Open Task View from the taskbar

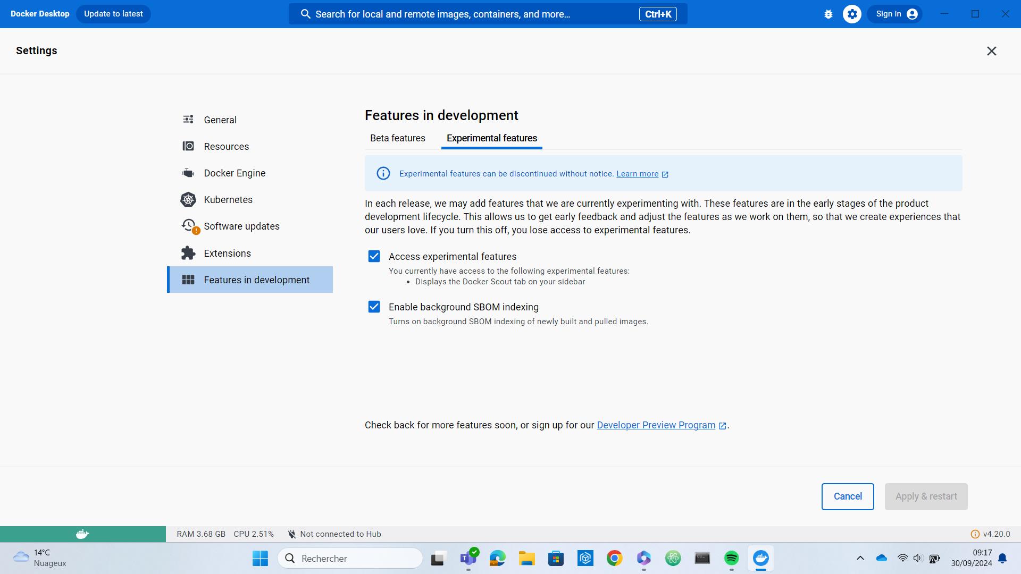coord(438,558)
